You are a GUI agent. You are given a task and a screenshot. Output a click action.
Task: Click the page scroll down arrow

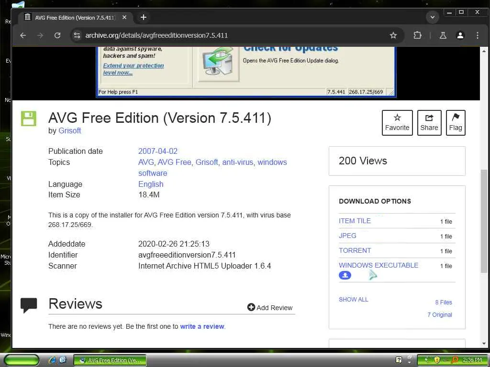[484, 344]
